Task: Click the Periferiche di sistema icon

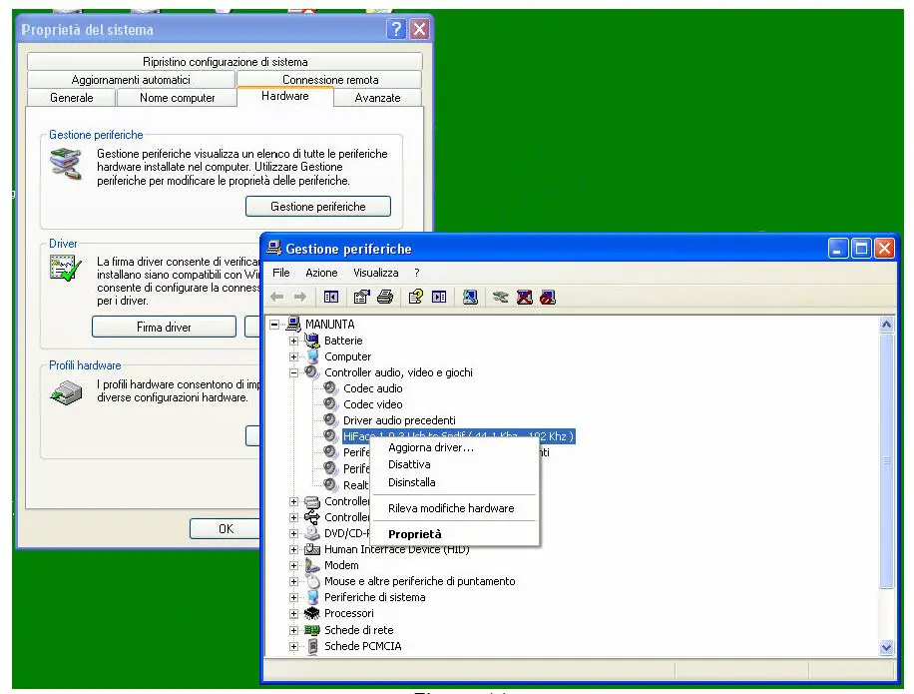Action: [x=313, y=597]
